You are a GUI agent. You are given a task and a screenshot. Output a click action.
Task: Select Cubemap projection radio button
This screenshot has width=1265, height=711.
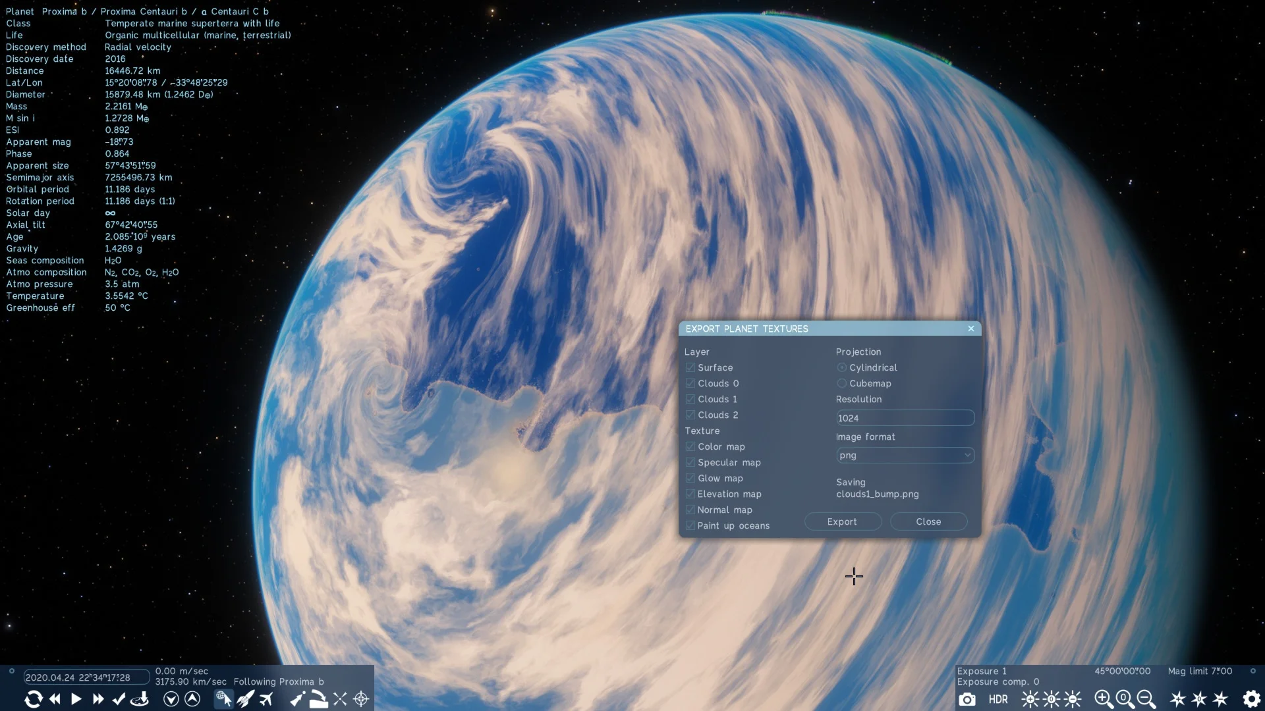click(841, 383)
